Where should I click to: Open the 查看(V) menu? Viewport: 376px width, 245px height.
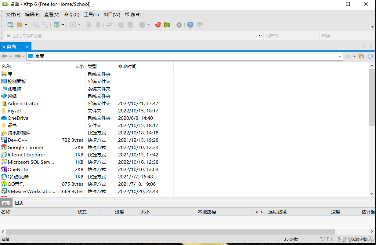52,14
